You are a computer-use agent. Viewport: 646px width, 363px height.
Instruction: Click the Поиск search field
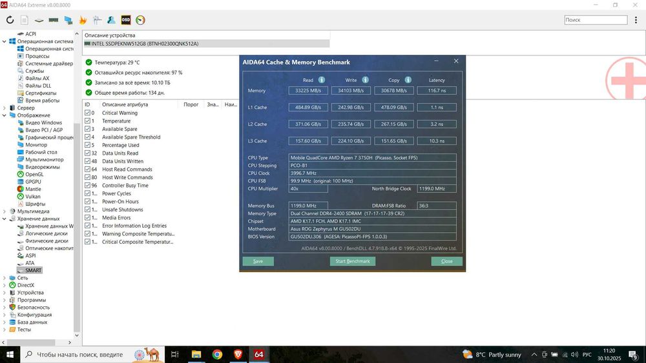pos(596,20)
